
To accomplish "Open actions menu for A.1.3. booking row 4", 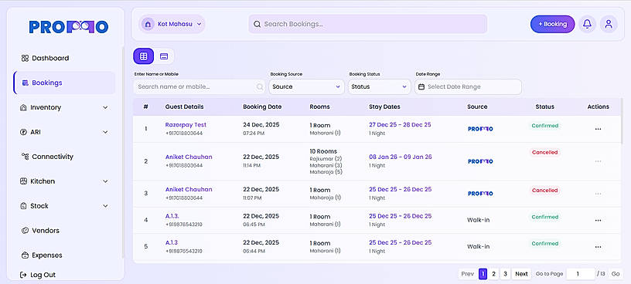I will point(598,220).
